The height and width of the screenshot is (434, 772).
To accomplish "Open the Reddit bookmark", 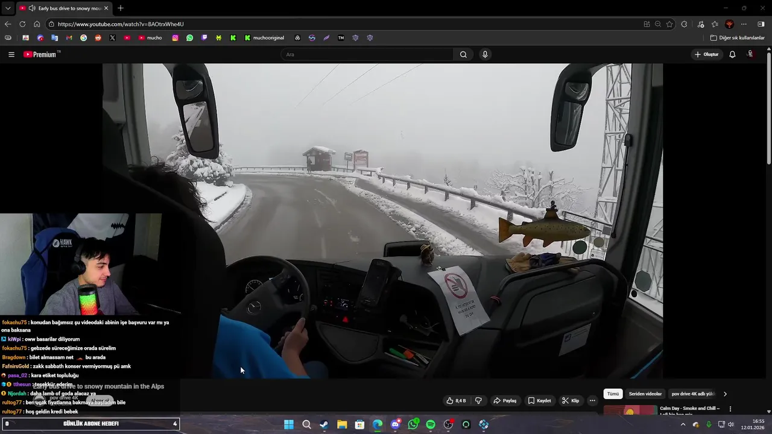I will point(98,37).
